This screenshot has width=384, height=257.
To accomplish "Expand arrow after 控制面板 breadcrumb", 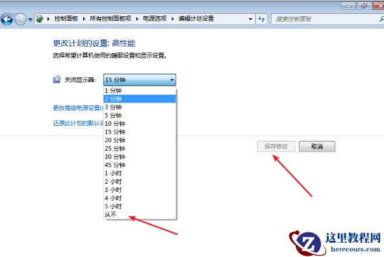I will pos(84,19).
